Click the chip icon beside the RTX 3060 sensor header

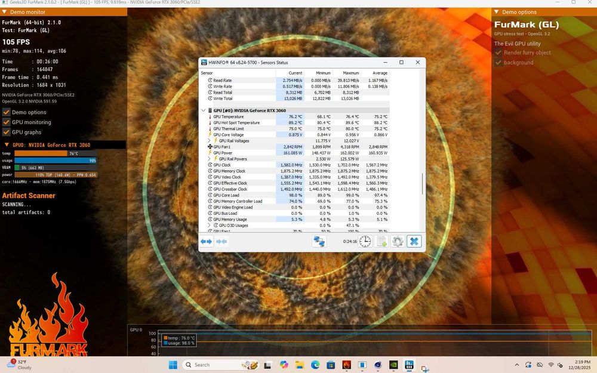point(210,110)
